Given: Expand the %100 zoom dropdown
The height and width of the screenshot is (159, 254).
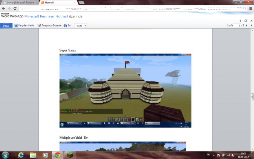Looking at the screenshot, I should click(x=86, y=26).
